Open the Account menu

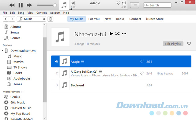pos(55,13)
